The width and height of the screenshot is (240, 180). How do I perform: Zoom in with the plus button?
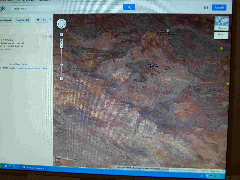coord(61,46)
